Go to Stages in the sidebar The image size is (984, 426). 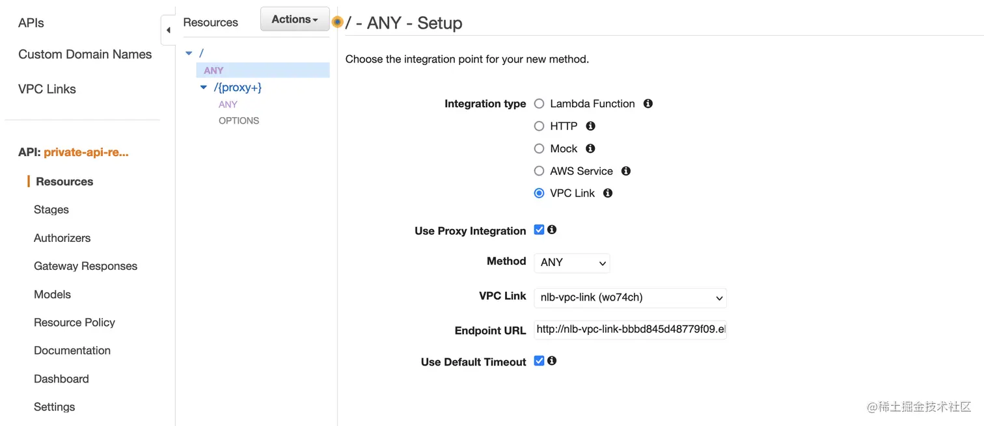coord(51,209)
